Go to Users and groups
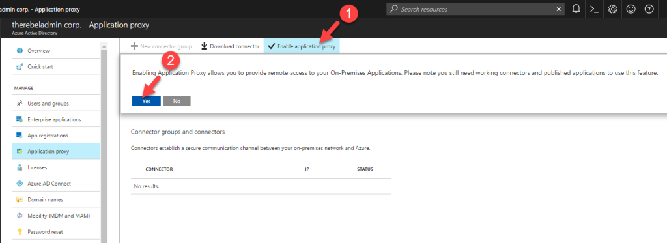 point(56,104)
